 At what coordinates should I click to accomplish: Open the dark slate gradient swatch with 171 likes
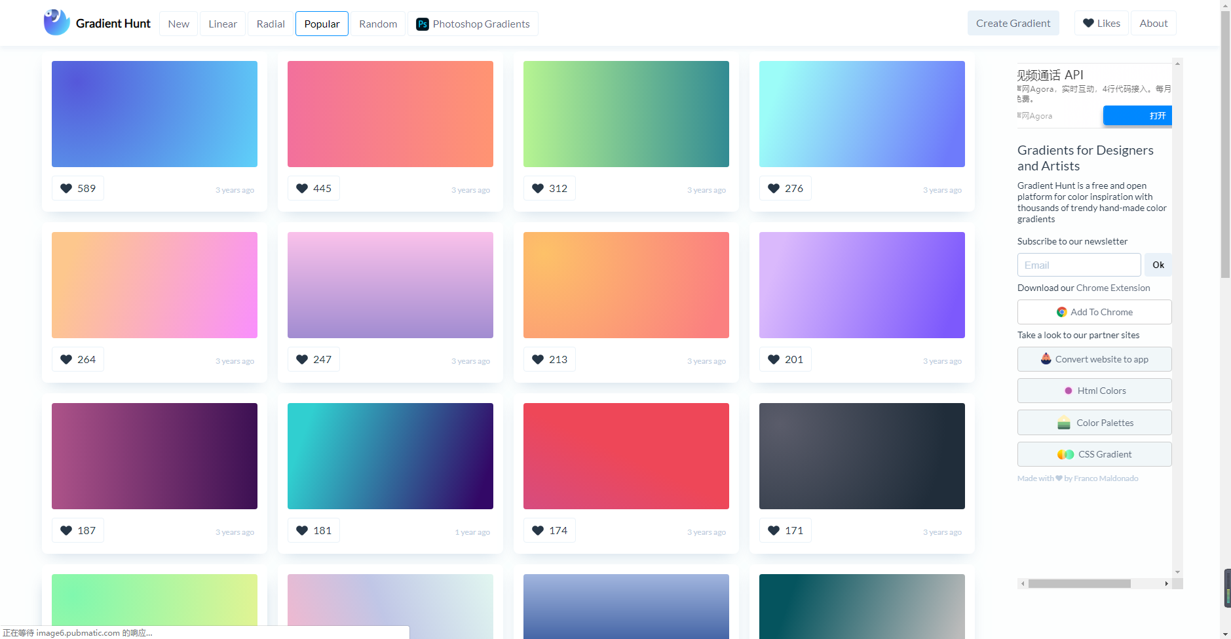(x=862, y=456)
